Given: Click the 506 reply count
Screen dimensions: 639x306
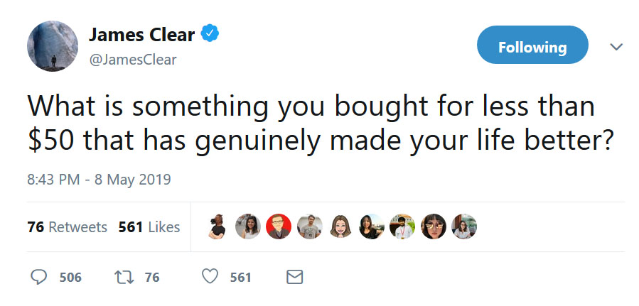Looking at the screenshot, I should pos(70,278).
